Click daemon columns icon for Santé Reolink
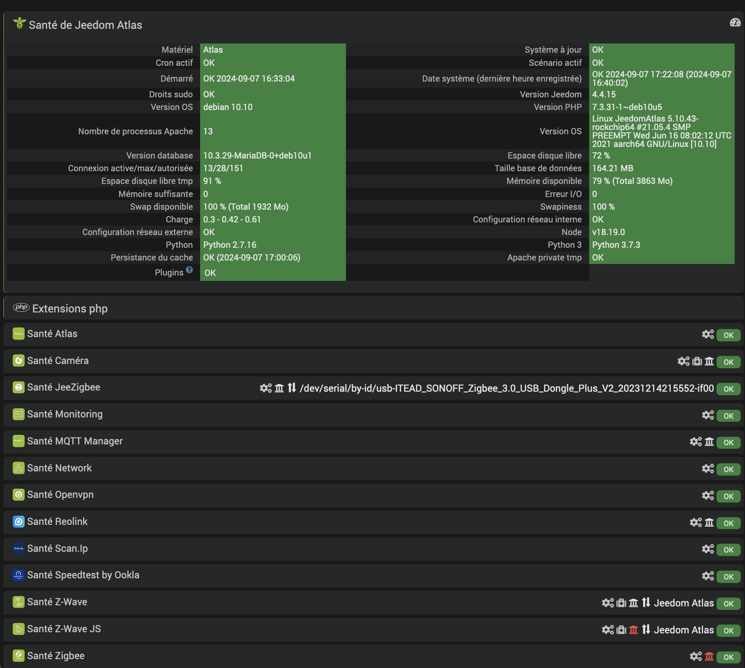The width and height of the screenshot is (745, 668). pyautogui.click(x=709, y=523)
